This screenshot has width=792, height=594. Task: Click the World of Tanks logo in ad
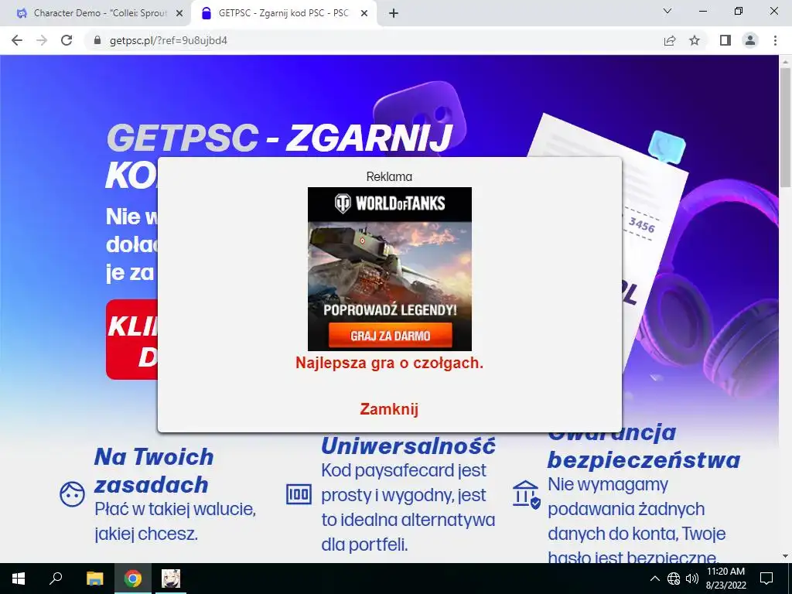coord(390,203)
